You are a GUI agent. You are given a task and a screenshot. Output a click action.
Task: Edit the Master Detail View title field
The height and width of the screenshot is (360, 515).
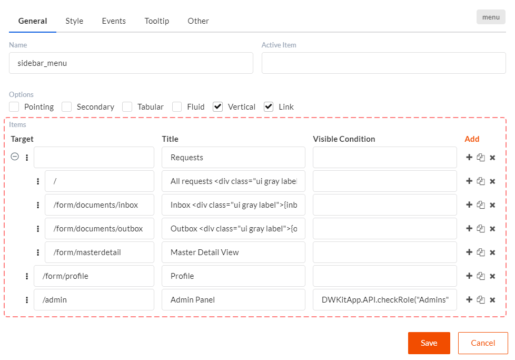click(233, 252)
